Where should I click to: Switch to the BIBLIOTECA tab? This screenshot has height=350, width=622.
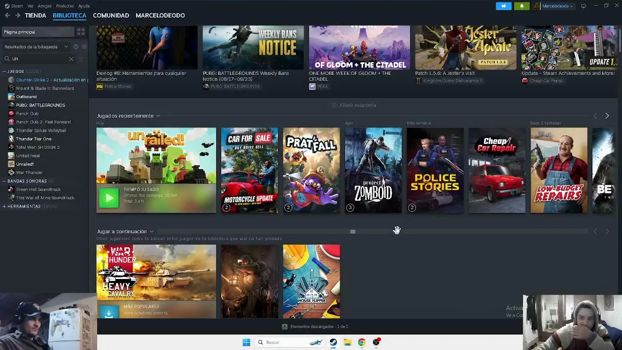click(x=69, y=16)
